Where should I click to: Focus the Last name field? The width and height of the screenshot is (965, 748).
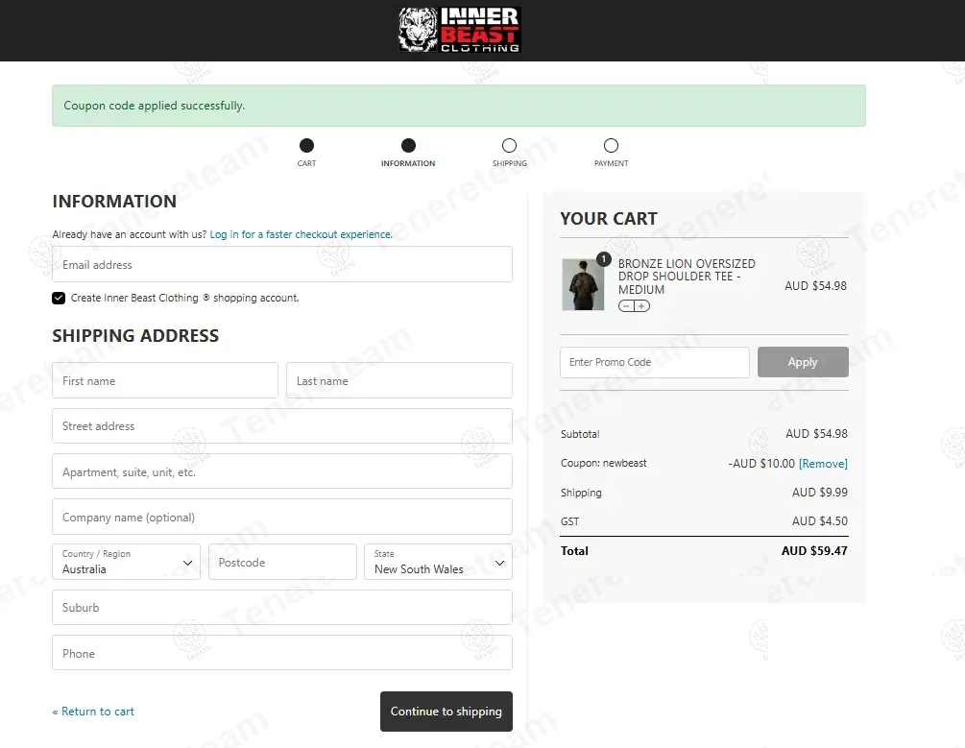tap(398, 380)
